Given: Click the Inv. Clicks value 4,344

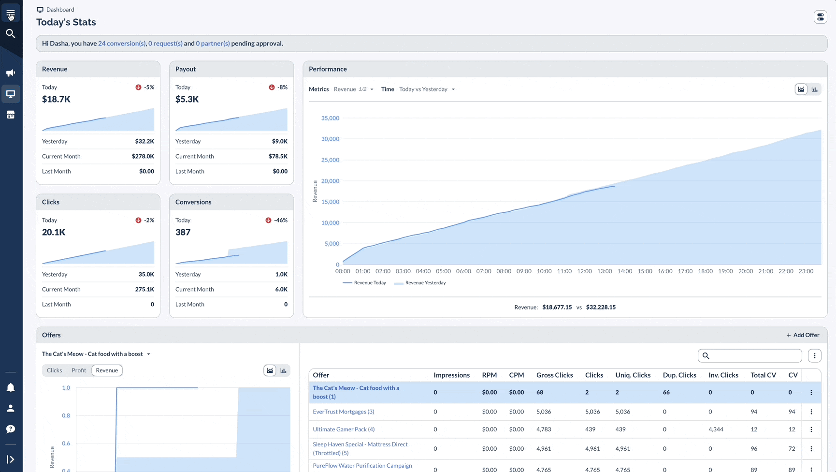Looking at the screenshot, I should [x=716, y=429].
